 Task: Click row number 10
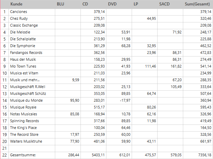click(4, 73)
